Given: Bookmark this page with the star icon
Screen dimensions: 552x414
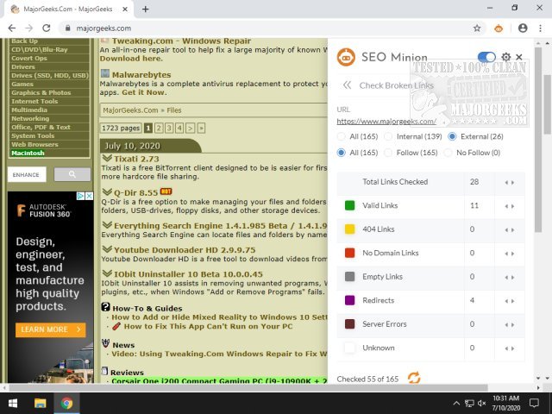Looking at the screenshot, I should click(477, 28).
